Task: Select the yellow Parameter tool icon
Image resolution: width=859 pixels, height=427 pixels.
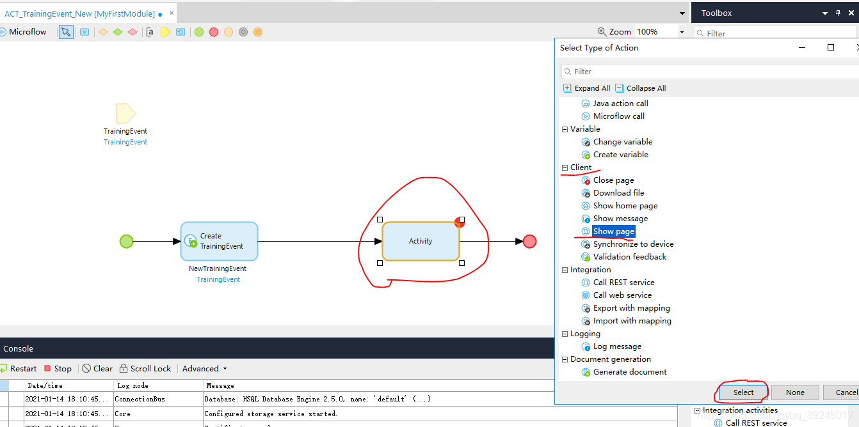Action: (165, 32)
